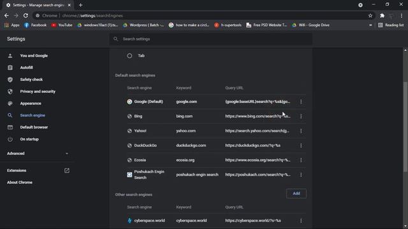Viewport: 408px width, 229px height.
Task: Open the Wifi - Google Drive bookmark
Action: click(x=310, y=25)
